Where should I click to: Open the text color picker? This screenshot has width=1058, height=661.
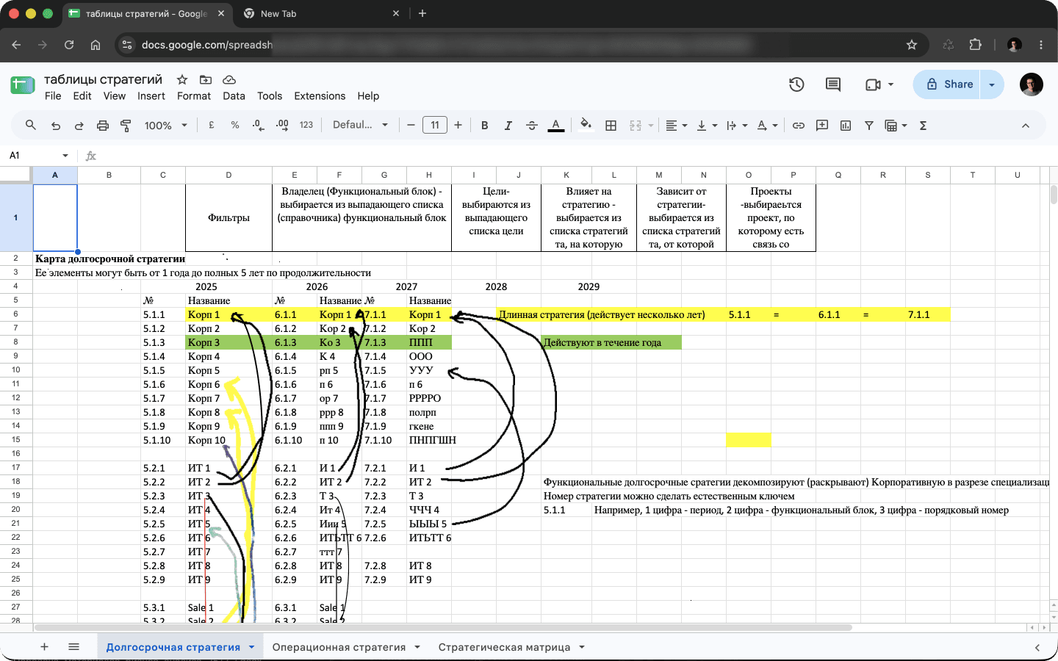[556, 126]
